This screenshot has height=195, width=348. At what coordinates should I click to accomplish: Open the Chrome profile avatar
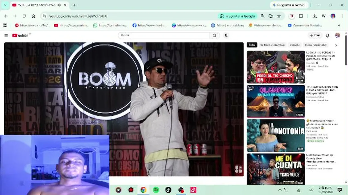point(333,16)
